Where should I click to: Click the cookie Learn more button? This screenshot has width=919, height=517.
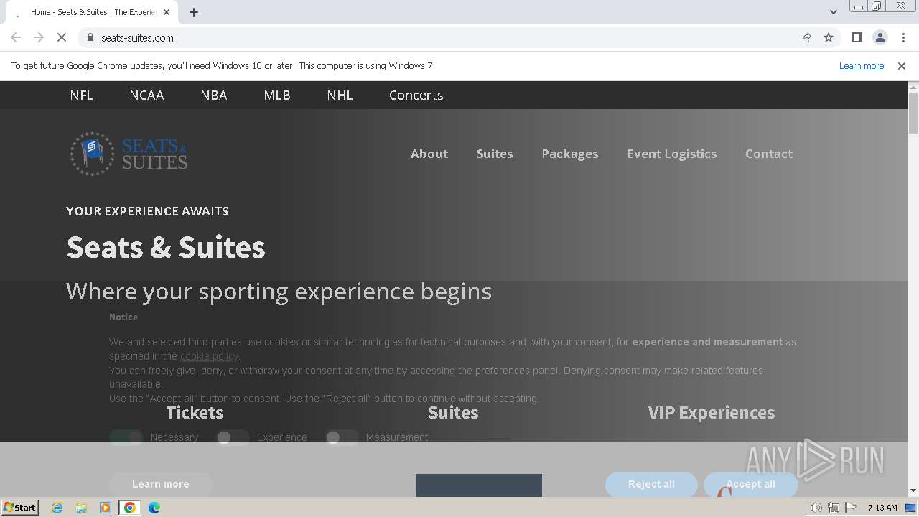tap(161, 484)
